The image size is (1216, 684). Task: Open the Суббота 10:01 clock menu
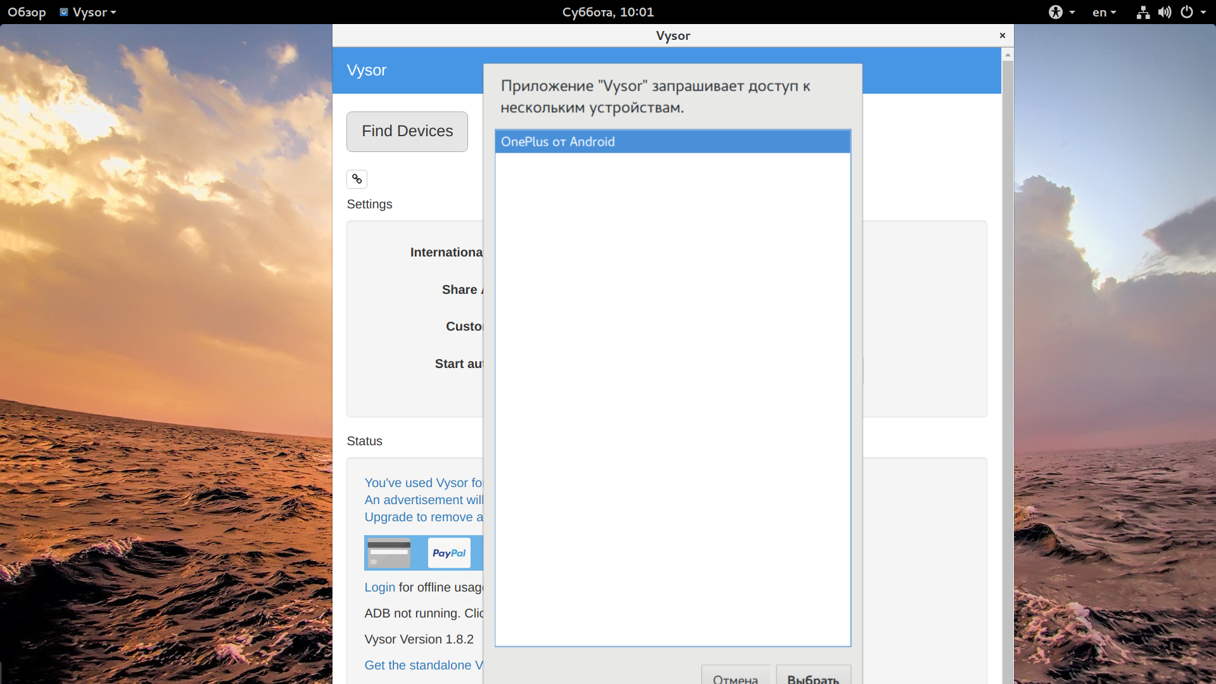click(x=608, y=12)
